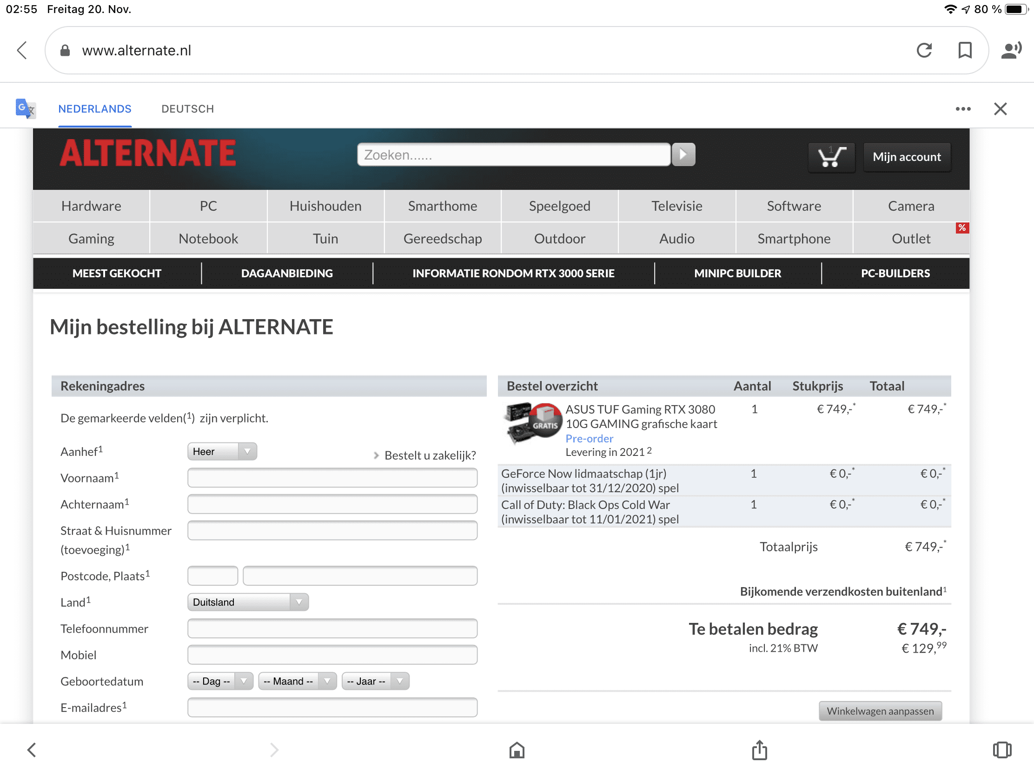Viewport: 1034px width, 776px height.
Task: Tap the bottom toolbar forward arrow
Action: [x=274, y=750]
